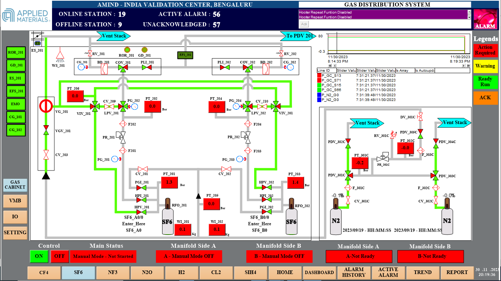Click the Applied Materials logo

pyautogui.click(x=26, y=15)
